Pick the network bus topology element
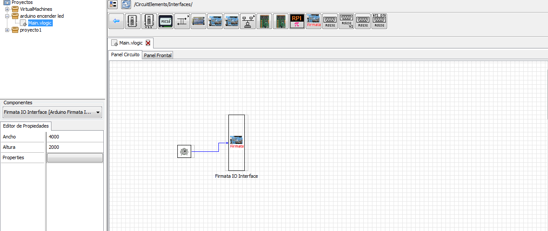548x231 pixels. pyautogui.click(x=248, y=21)
